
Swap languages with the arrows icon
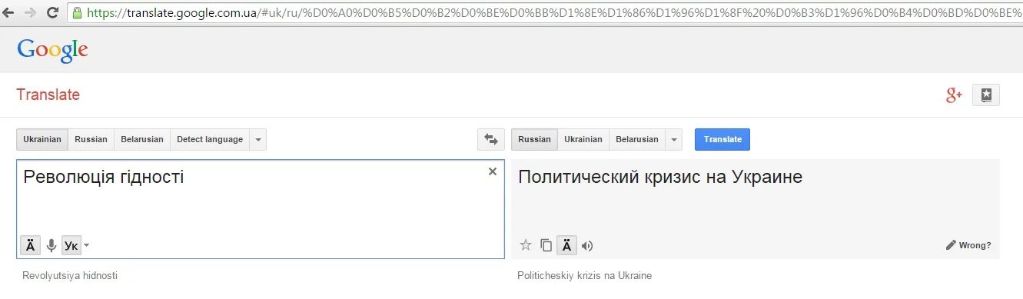[491, 139]
